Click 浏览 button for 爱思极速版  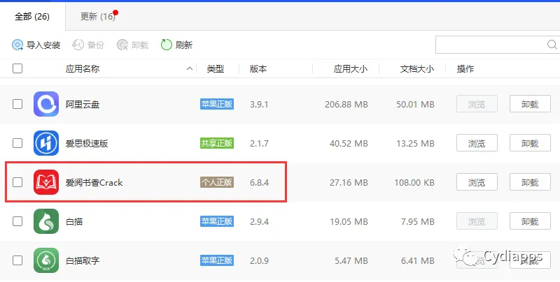(477, 143)
